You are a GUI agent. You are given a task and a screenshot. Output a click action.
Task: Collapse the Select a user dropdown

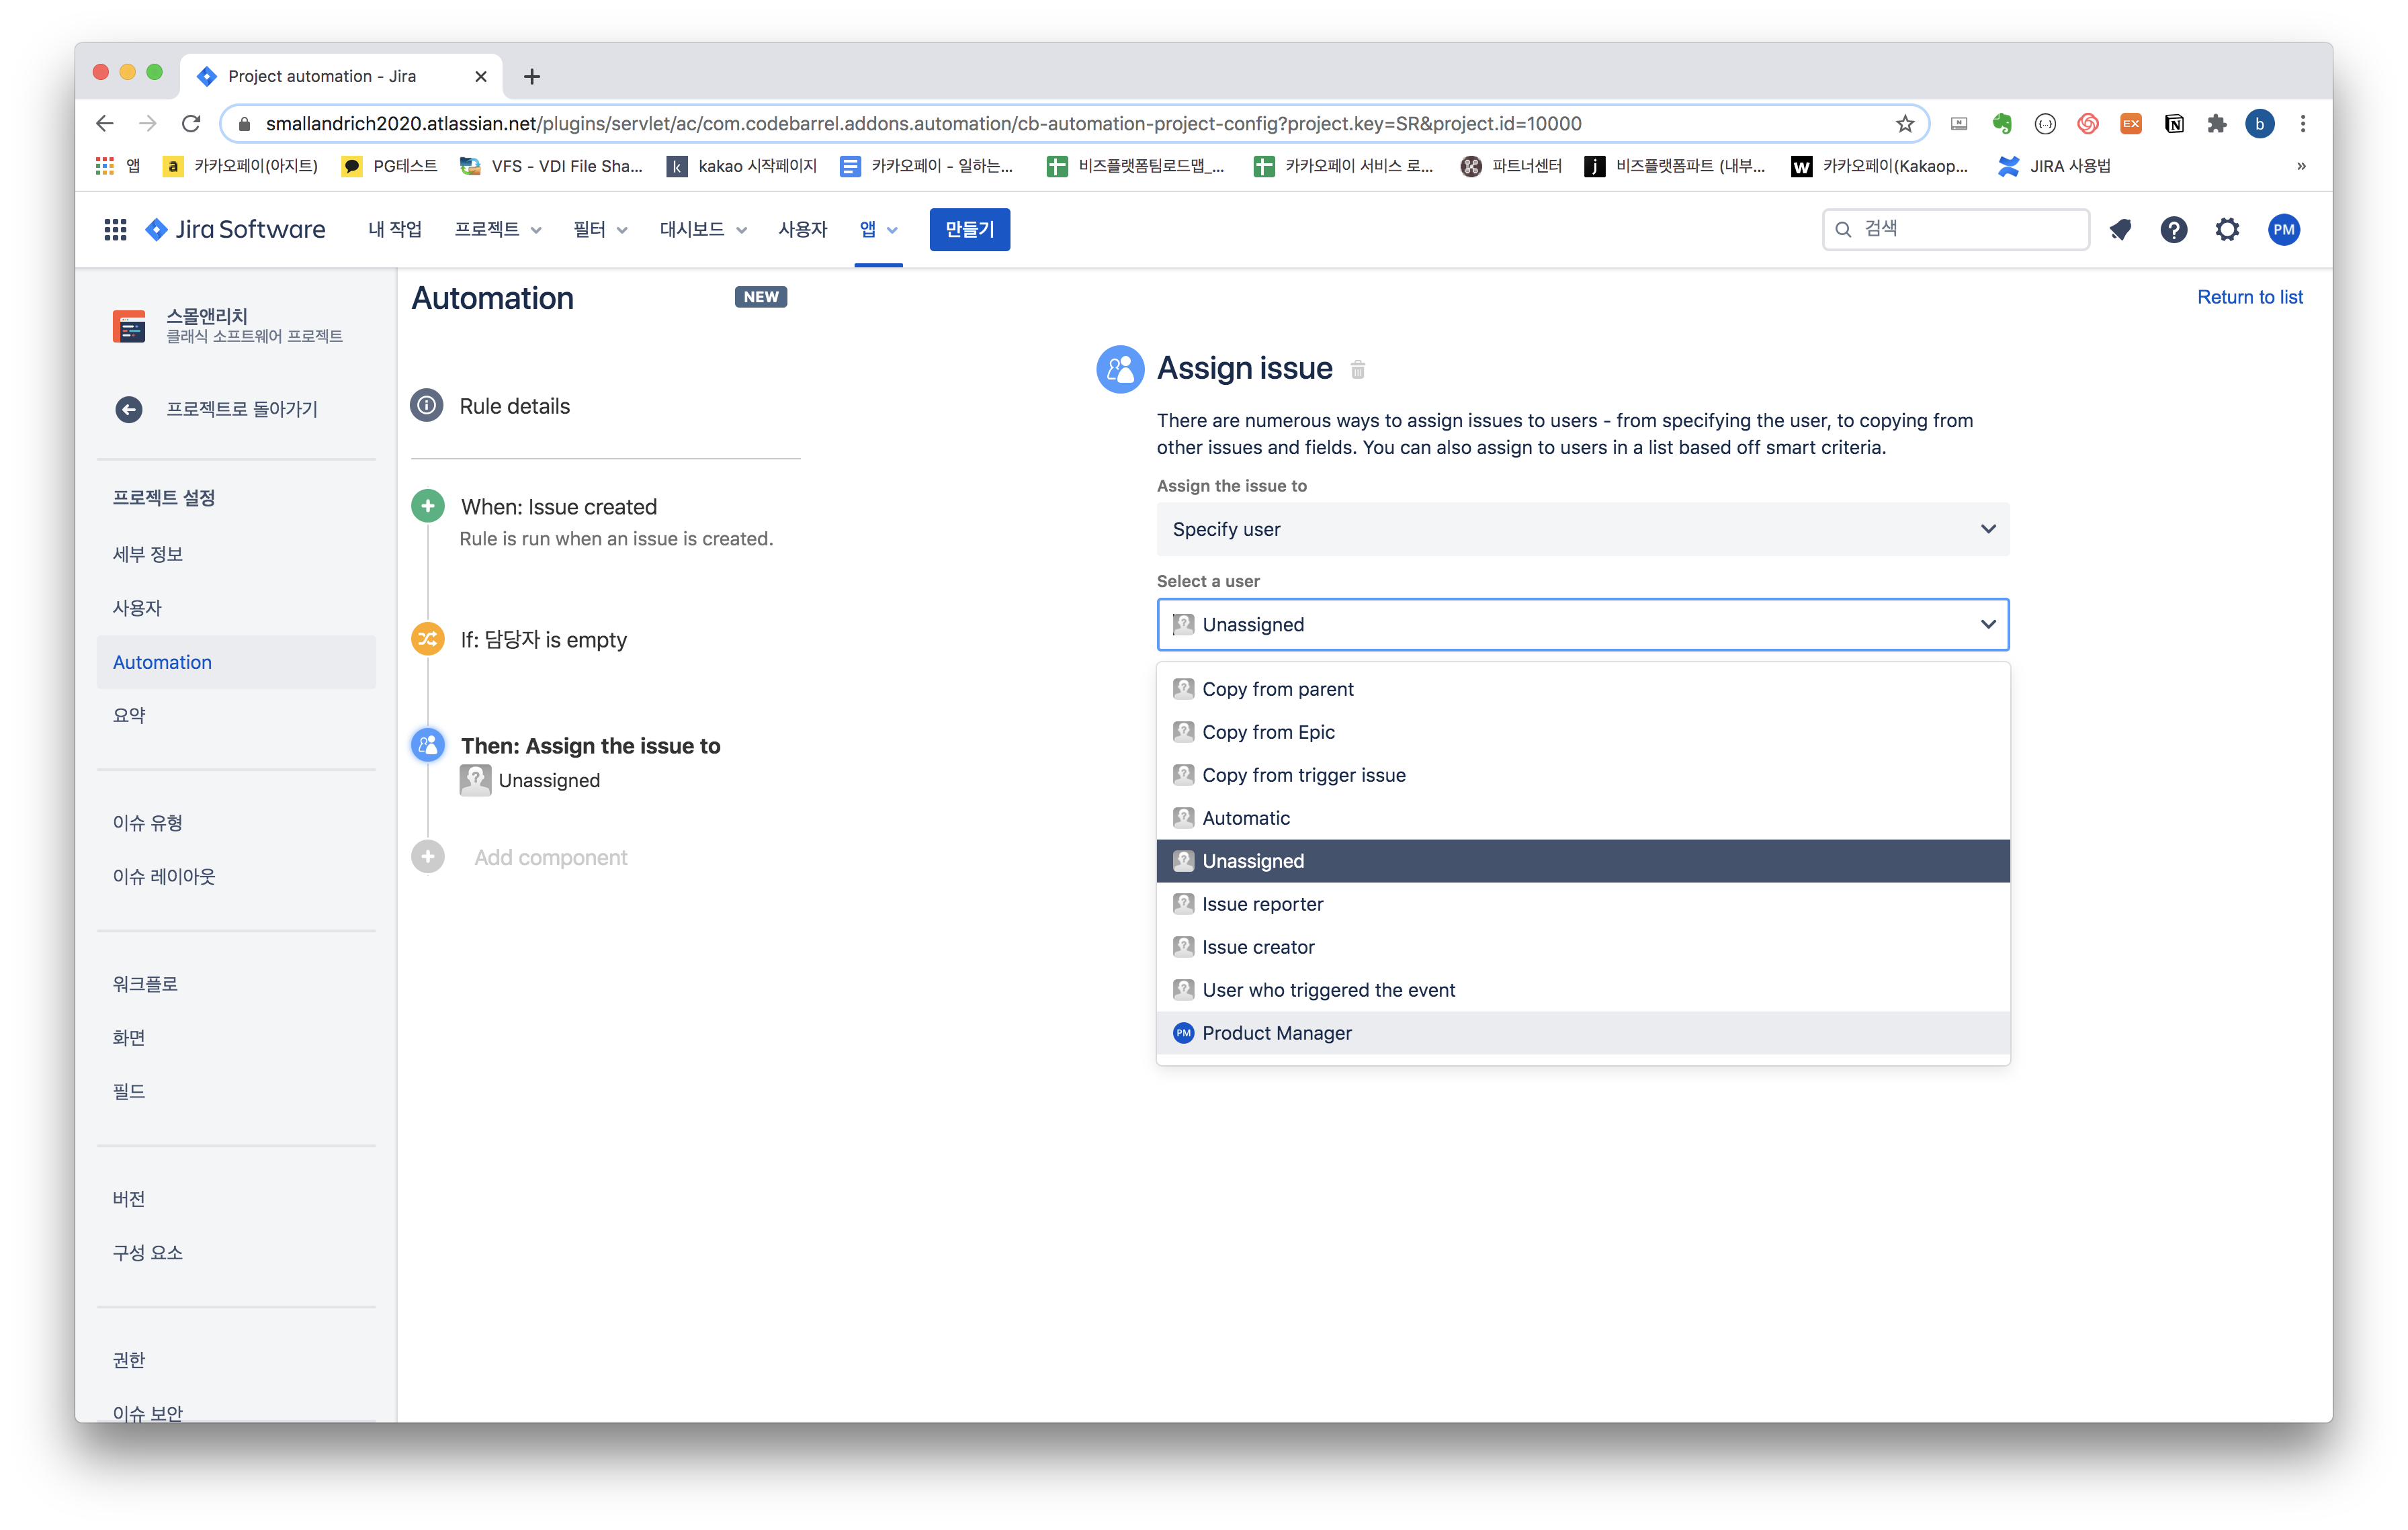tap(1987, 625)
